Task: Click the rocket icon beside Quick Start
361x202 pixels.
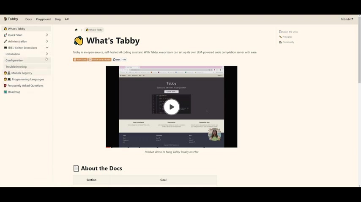Action: [5, 35]
